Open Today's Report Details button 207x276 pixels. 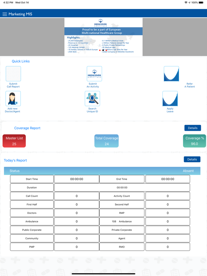(x=192, y=159)
